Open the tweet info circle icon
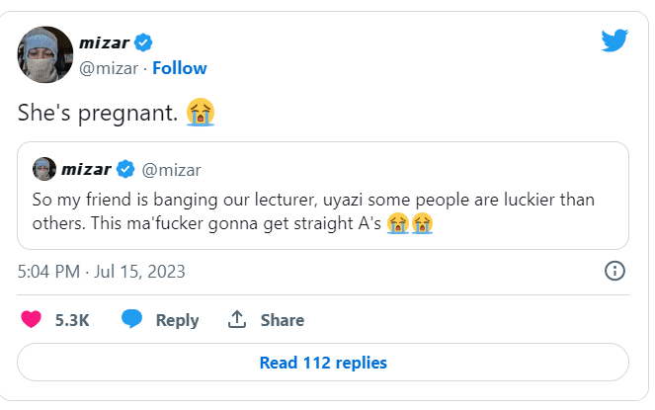 pyautogui.click(x=614, y=271)
